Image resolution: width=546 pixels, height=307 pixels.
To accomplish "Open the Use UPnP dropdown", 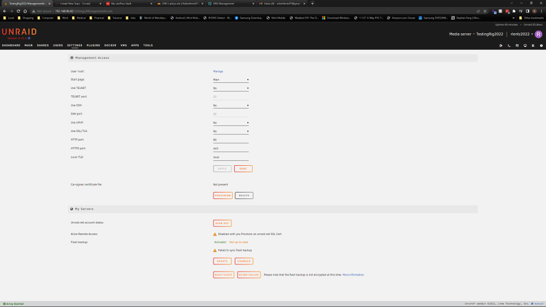I will [x=231, y=123].
